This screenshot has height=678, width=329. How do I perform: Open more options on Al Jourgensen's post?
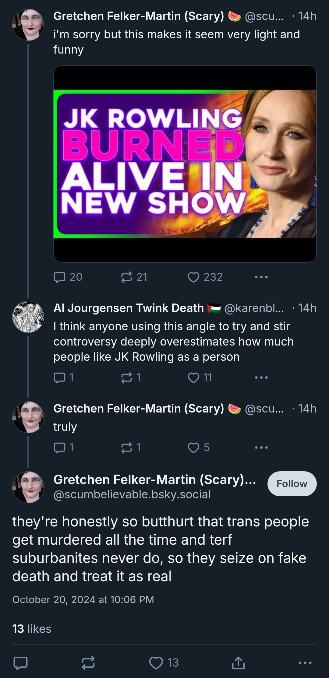coord(261,378)
